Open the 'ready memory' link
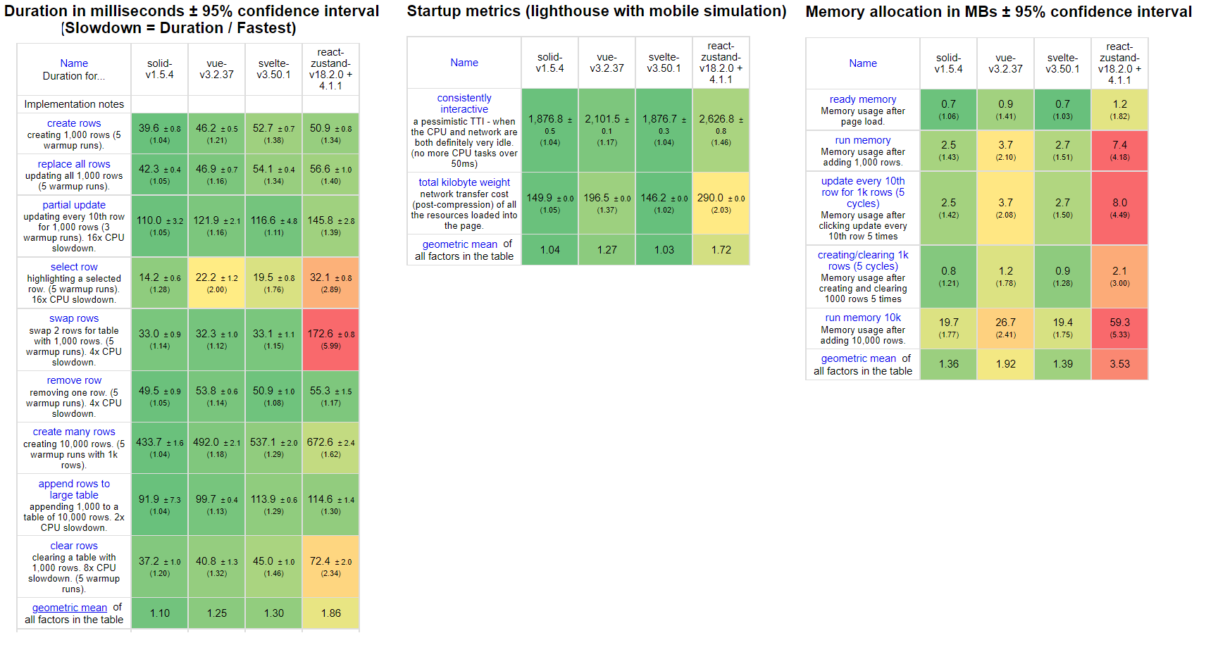This screenshot has width=1206, height=645. tap(863, 99)
